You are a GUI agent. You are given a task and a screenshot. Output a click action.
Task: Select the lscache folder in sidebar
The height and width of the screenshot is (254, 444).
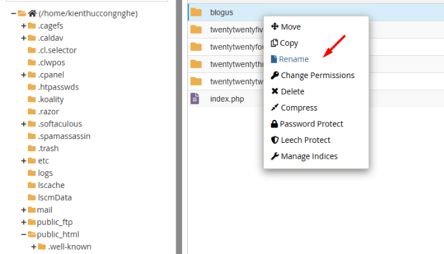tap(50, 185)
